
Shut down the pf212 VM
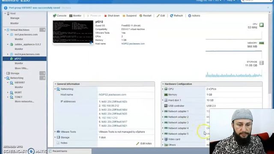[112, 16]
